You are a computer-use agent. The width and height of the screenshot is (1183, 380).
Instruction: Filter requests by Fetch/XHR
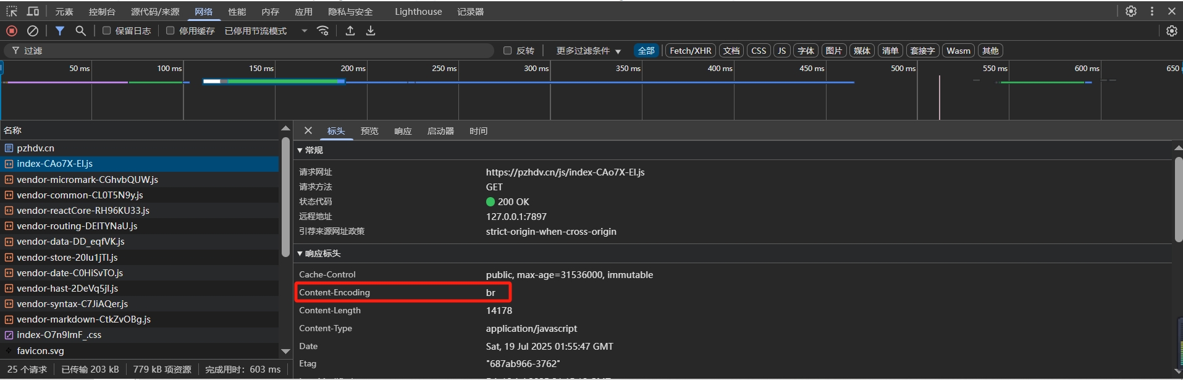pyautogui.click(x=690, y=51)
